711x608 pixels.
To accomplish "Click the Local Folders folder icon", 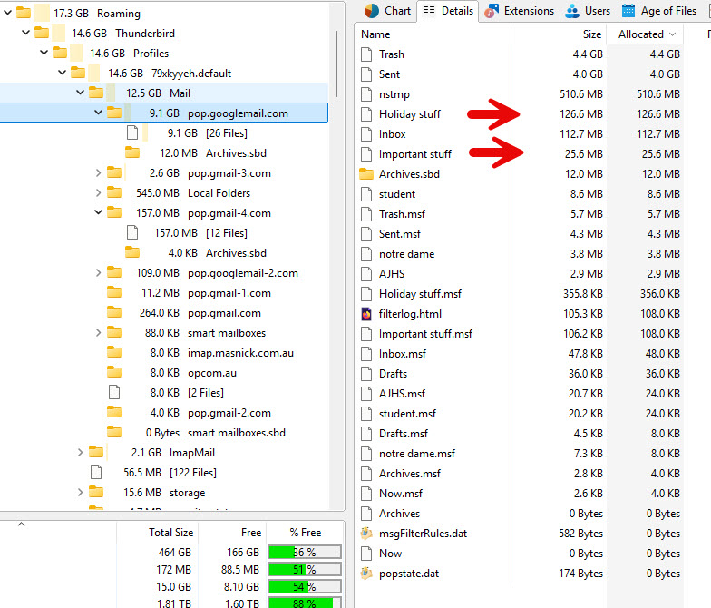I will pos(114,192).
